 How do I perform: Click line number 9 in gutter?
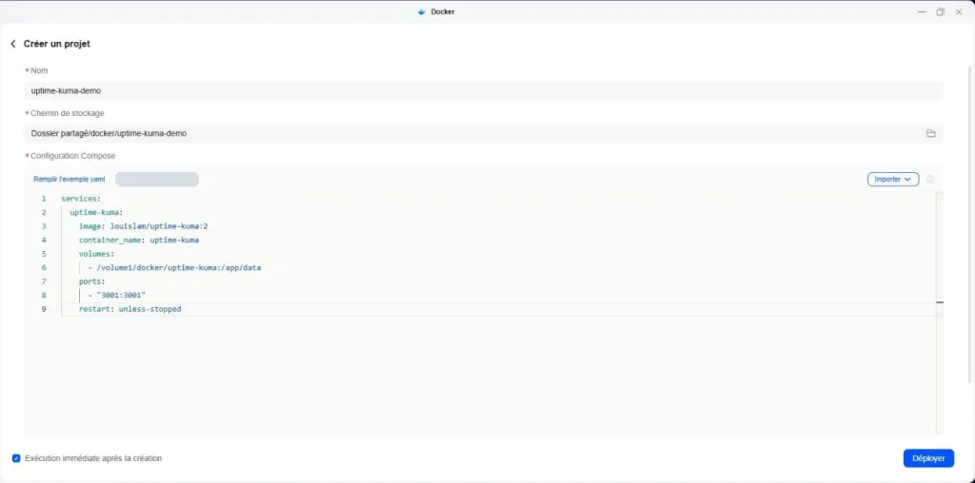pos(44,309)
